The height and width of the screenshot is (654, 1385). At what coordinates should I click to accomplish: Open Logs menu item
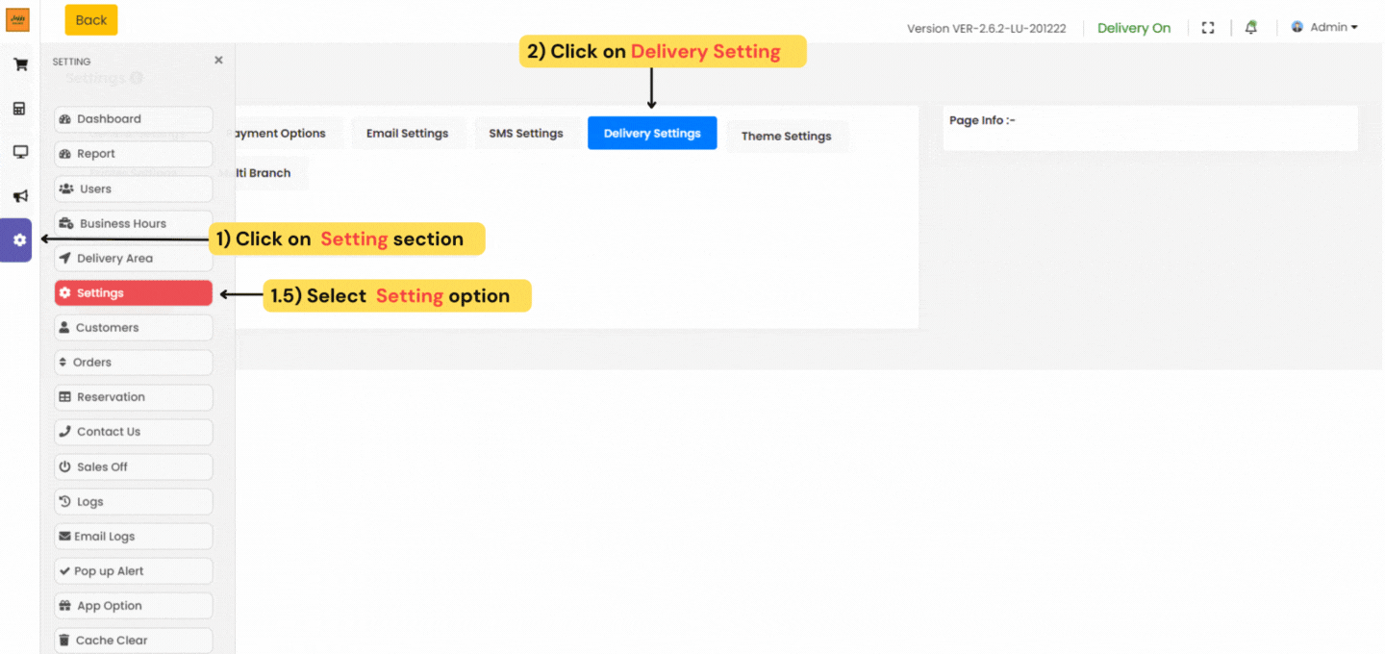click(x=134, y=501)
